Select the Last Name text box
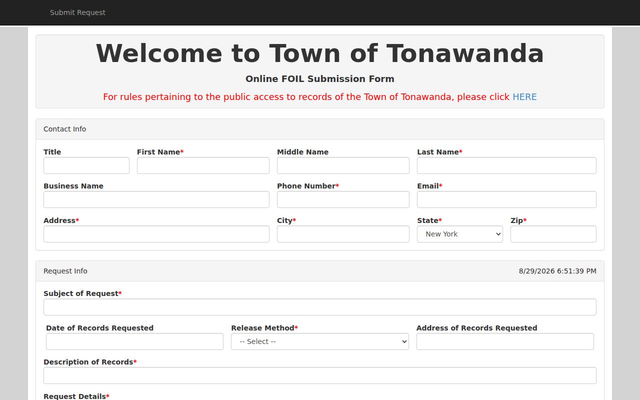The image size is (640, 400). 506,165
